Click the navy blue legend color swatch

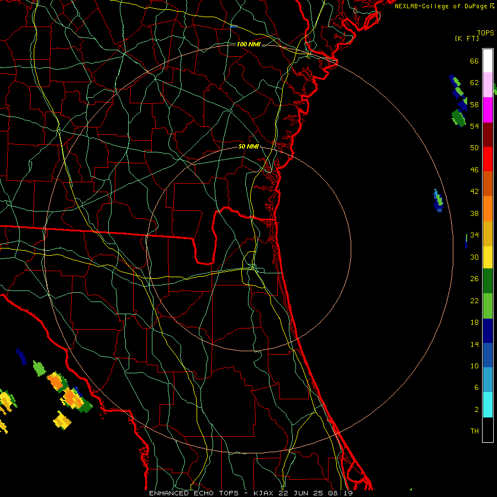[x=488, y=331]
